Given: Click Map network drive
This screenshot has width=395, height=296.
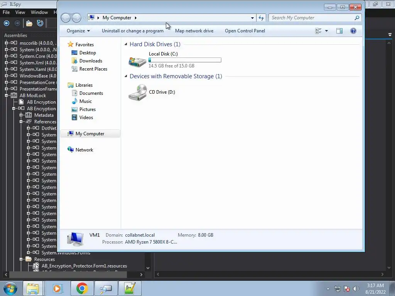Looking at the screenshot, I should (194, 31).
